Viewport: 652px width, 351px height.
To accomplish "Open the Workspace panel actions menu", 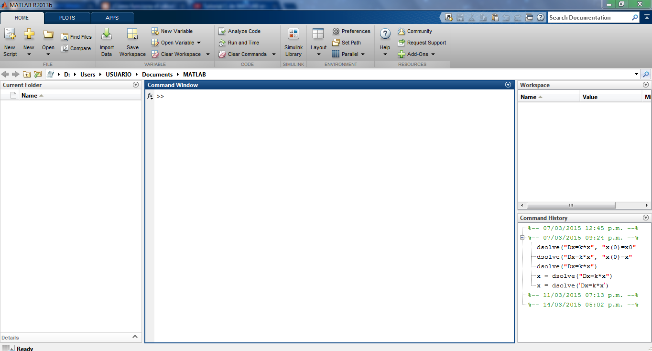I will point(646,85).
